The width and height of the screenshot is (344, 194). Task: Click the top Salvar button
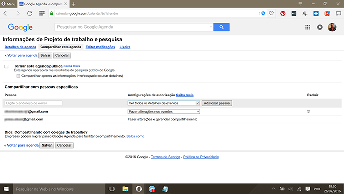point(45,55)
